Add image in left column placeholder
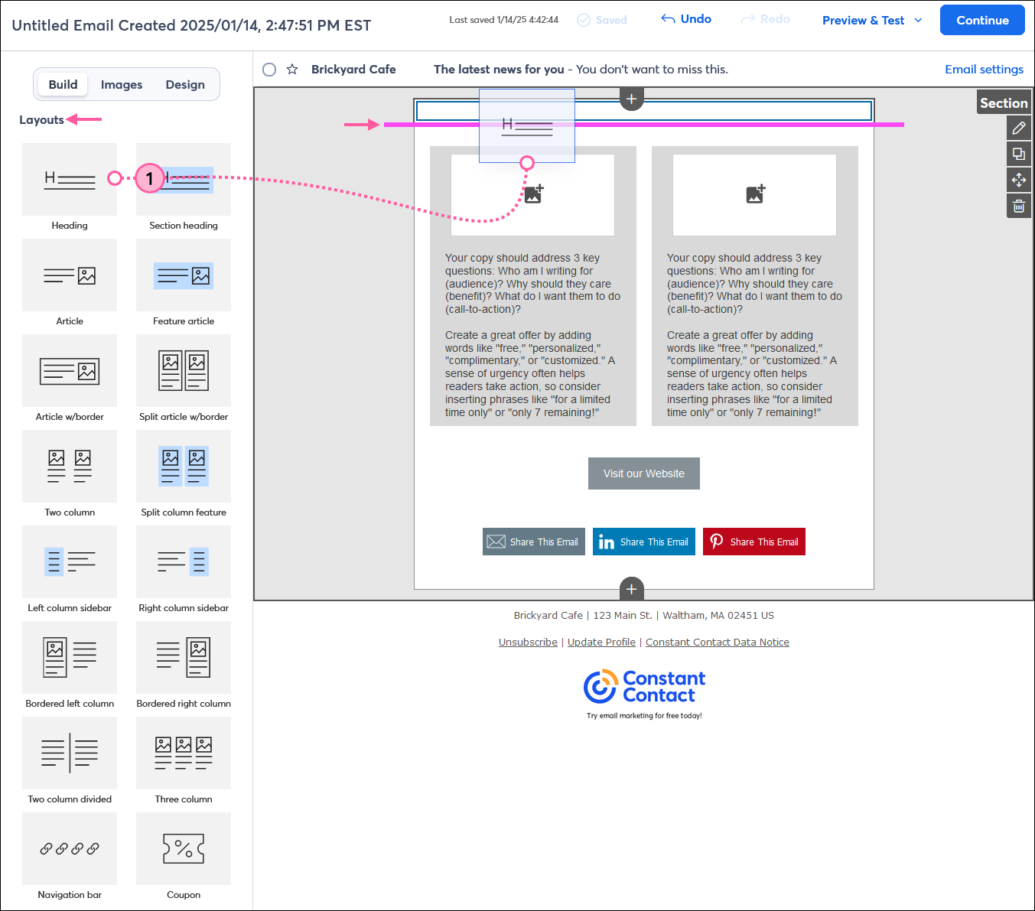The height and width of the screenshot is (911, 1035). 533,194
